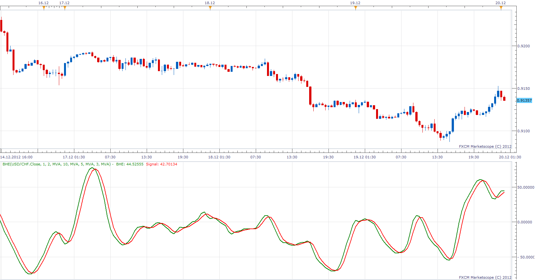
Task: Click the 18.12 orange date marker
Action: 210,8
